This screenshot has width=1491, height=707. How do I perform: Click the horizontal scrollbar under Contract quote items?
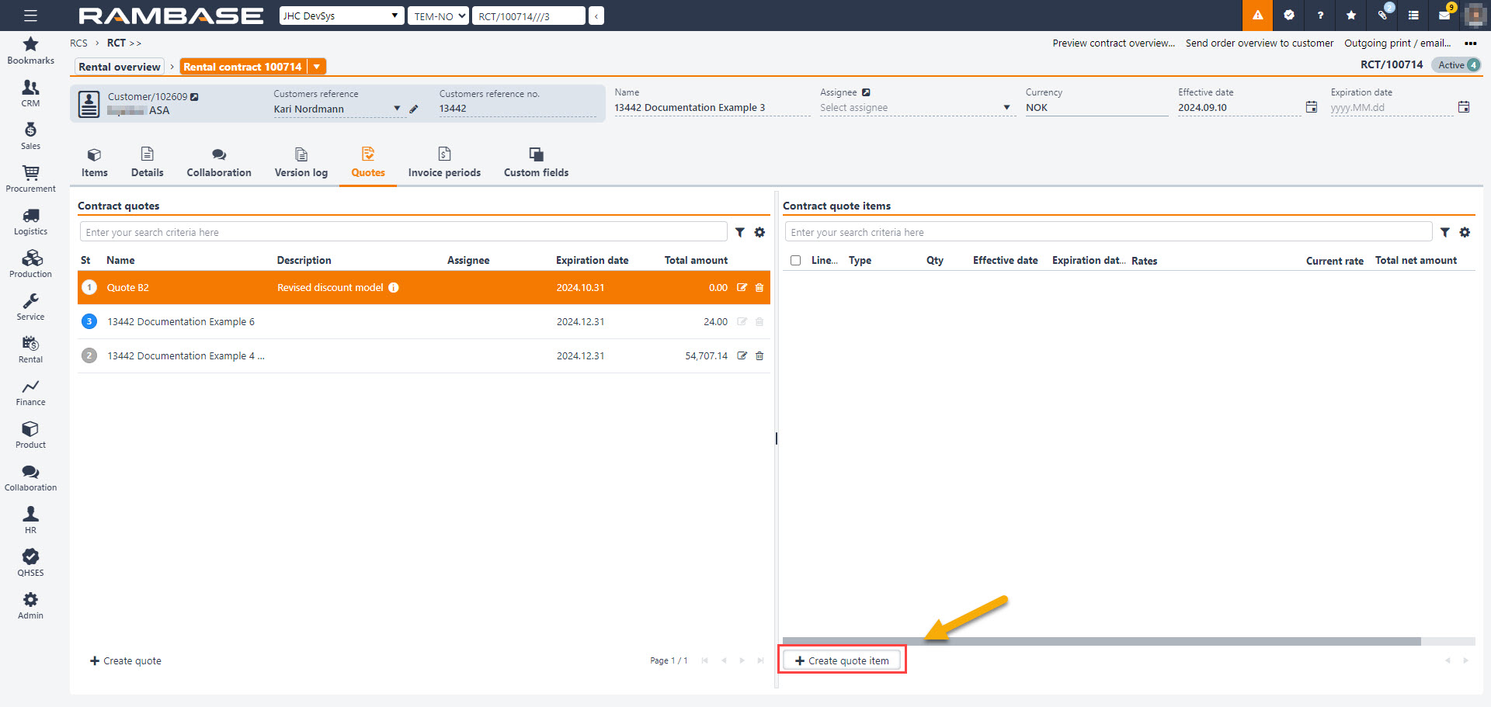pos(1101,642)
